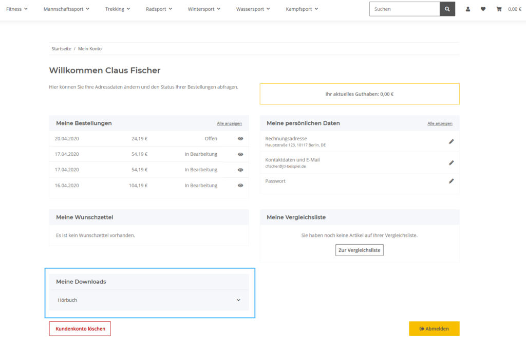Open the Kampfsport dropdown menu

302,9
